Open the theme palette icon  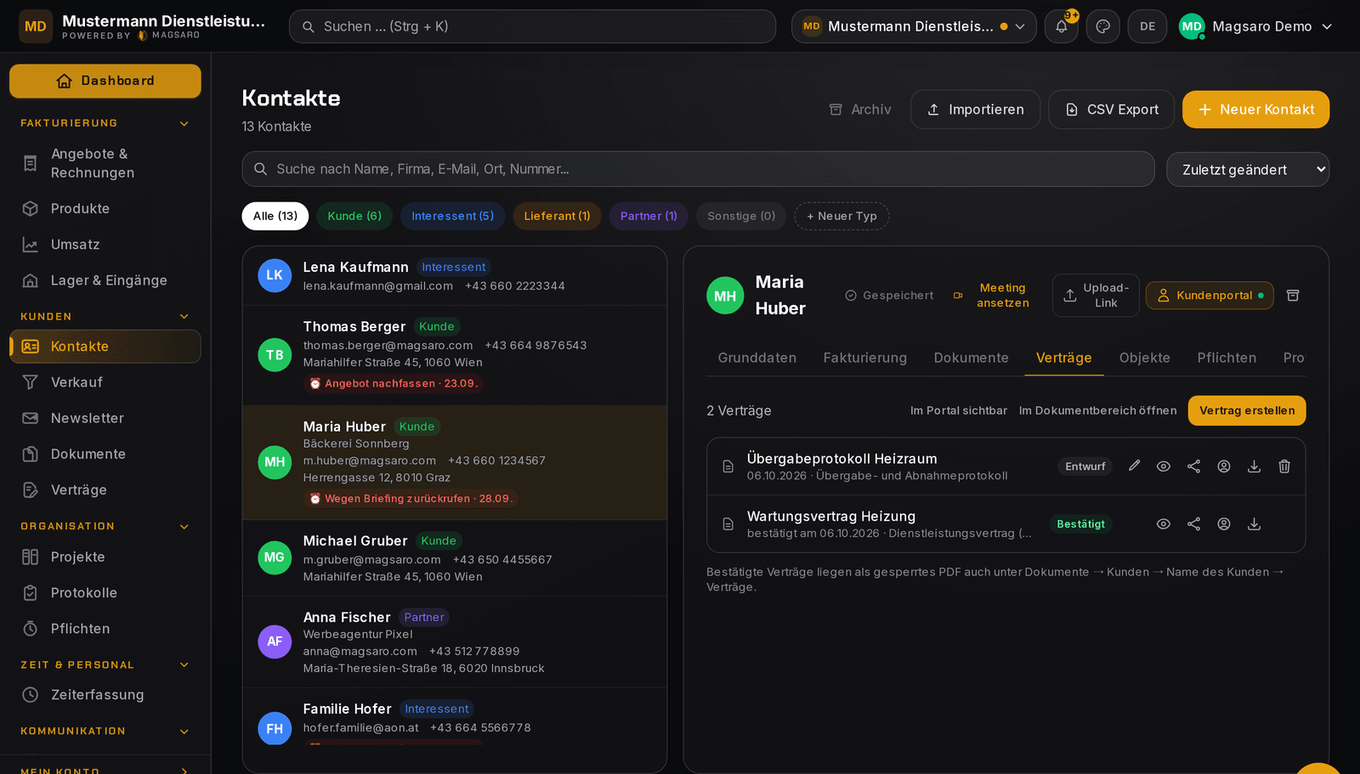(1103, 26)
